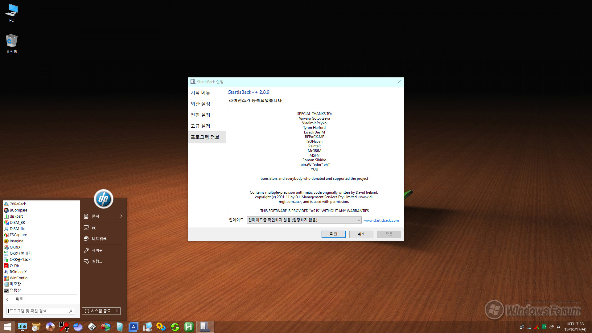Open PC from the start menu right pane
The height and width of the screenshot is (333, 592).
click(x=94, y=228)
